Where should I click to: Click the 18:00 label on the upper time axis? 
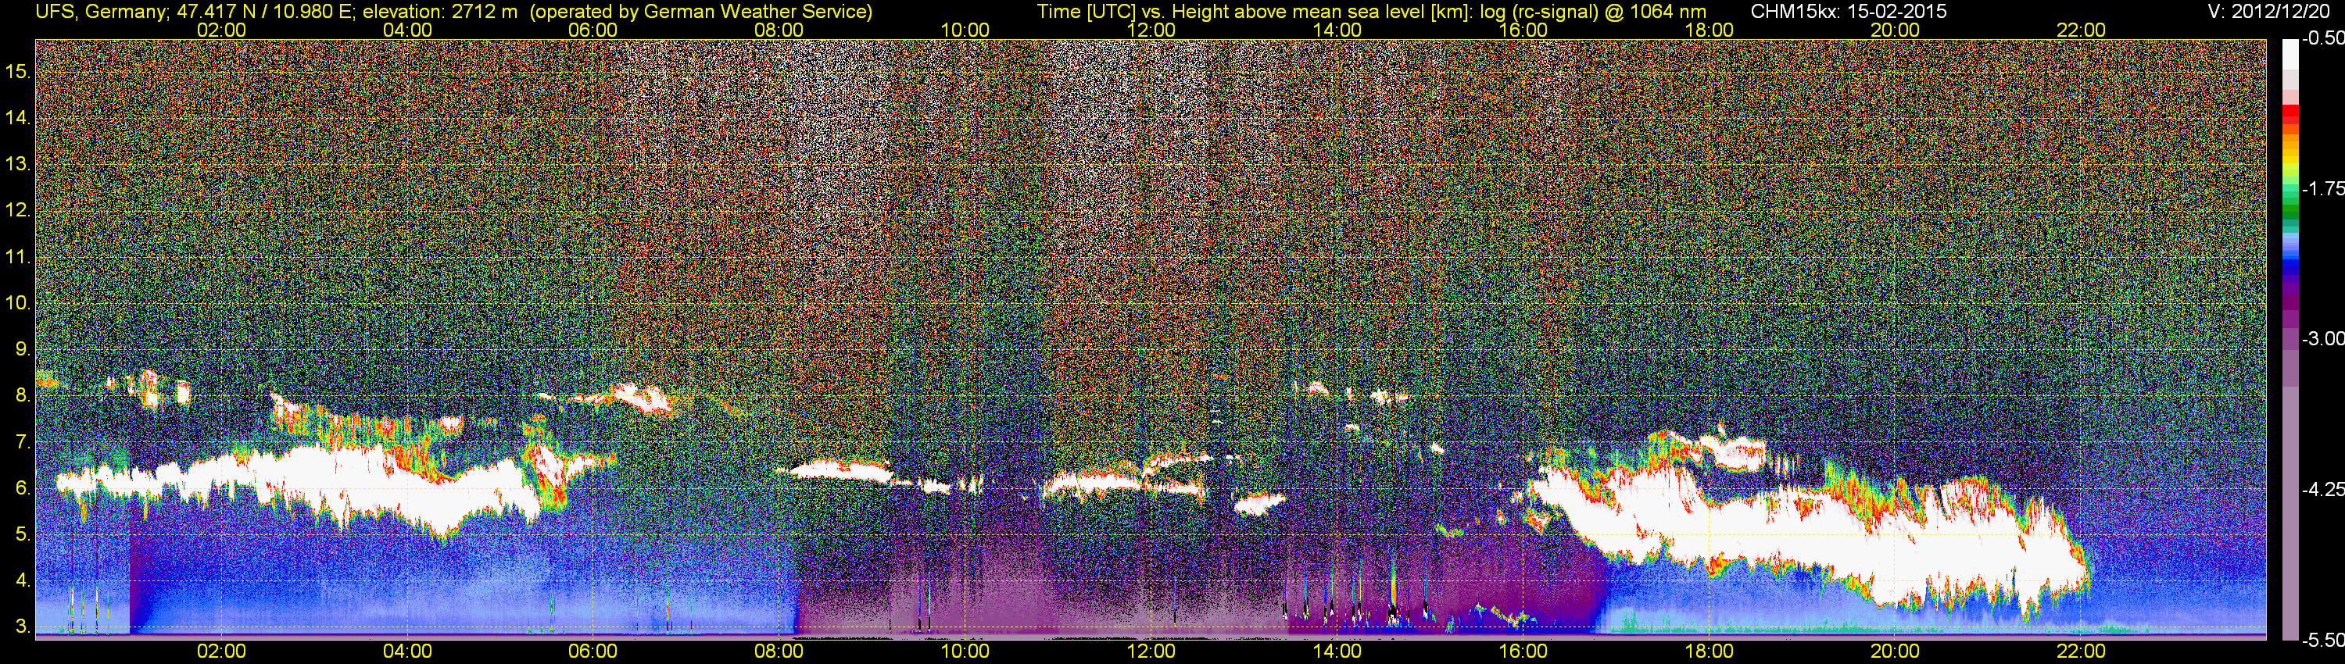coord(1709,30)
